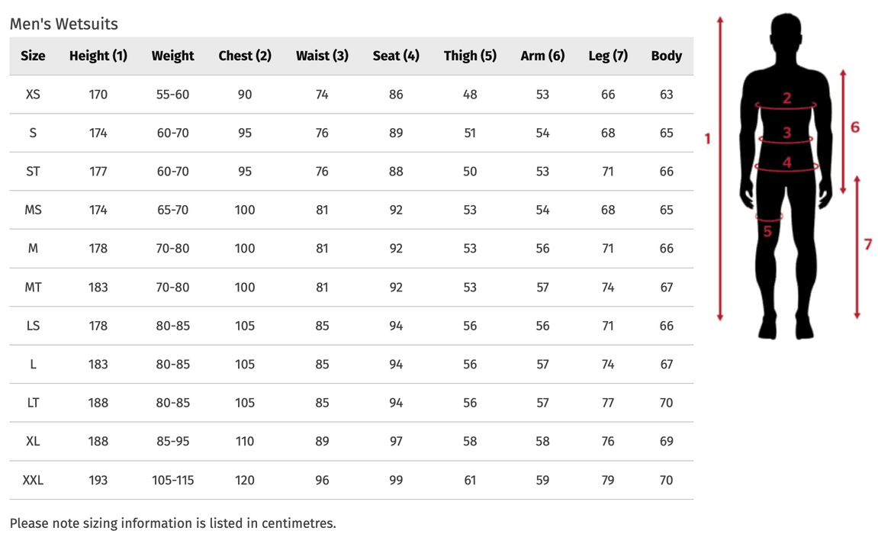Click the head of the body silhouette
The image size is (878, 534).
click(786, 36)
